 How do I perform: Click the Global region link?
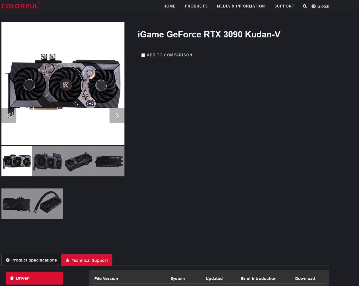(323, 6)
